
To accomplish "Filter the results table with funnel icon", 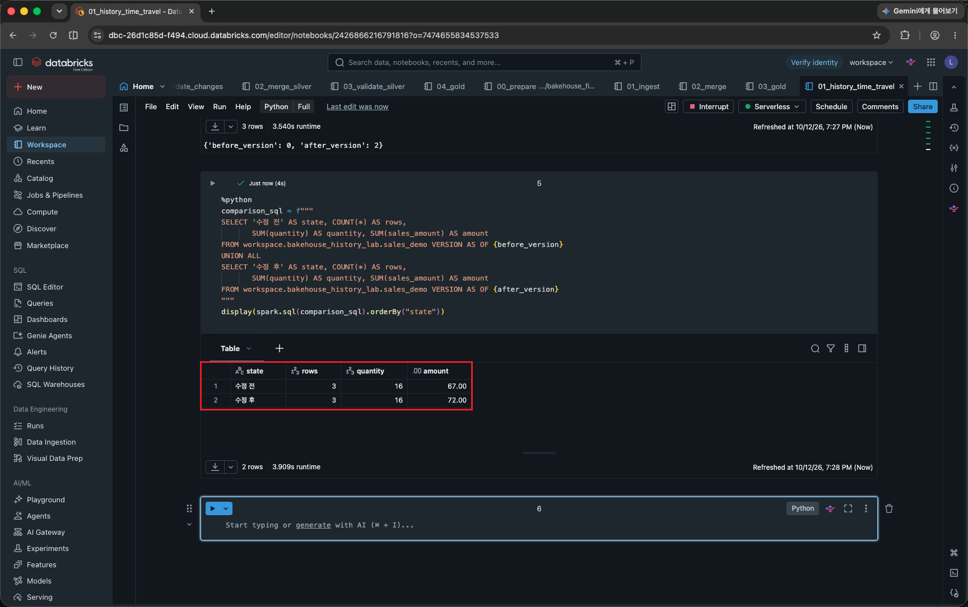I will point(831,348).
